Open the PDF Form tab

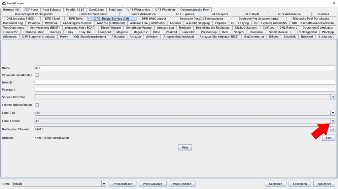pos(31,10)
